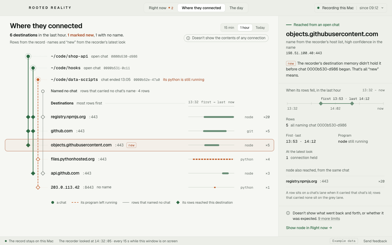Click the Example data badge
The height and width of the screenshot is (245, 392).
point(344,241)
